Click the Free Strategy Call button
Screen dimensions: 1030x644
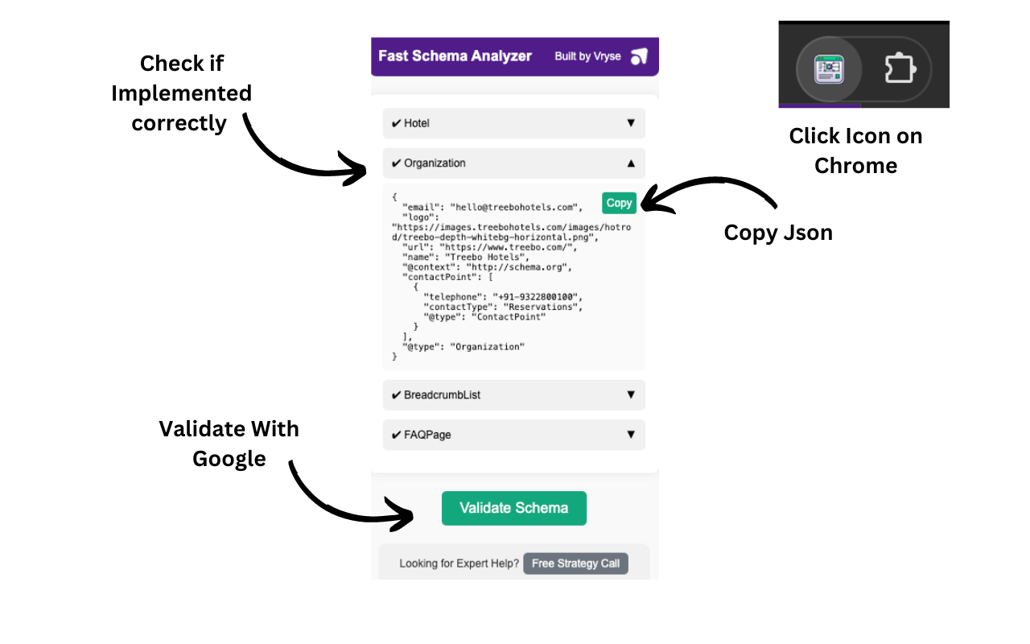[x=575, y=563]
